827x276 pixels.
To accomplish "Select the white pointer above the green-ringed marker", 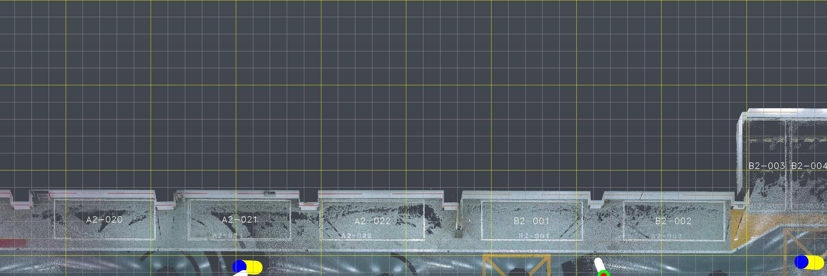I will click(x=599, y=264).
